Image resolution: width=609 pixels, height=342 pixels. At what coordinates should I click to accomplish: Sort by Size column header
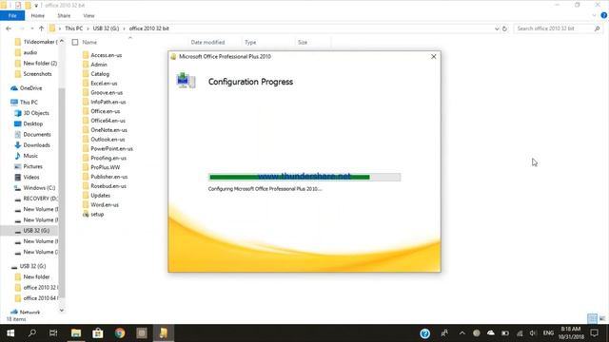[303, 42]
